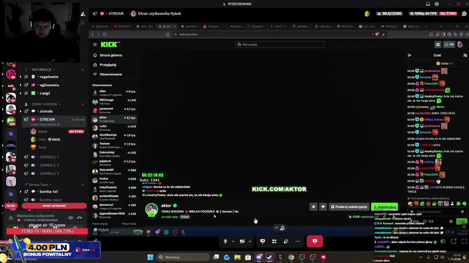Click the Polish language tag
Image resolution: width=469 pixels, height=263 pixels.
click(x=185, y=217)
